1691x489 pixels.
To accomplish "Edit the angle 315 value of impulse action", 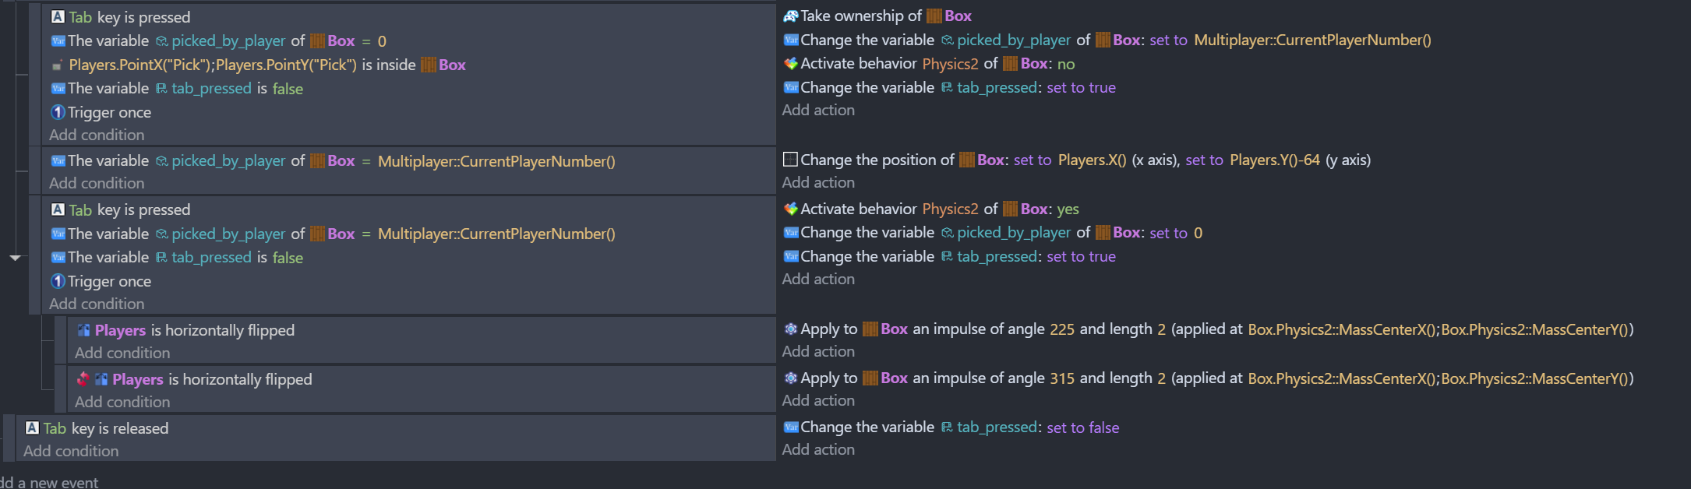I will (1061, 378).
